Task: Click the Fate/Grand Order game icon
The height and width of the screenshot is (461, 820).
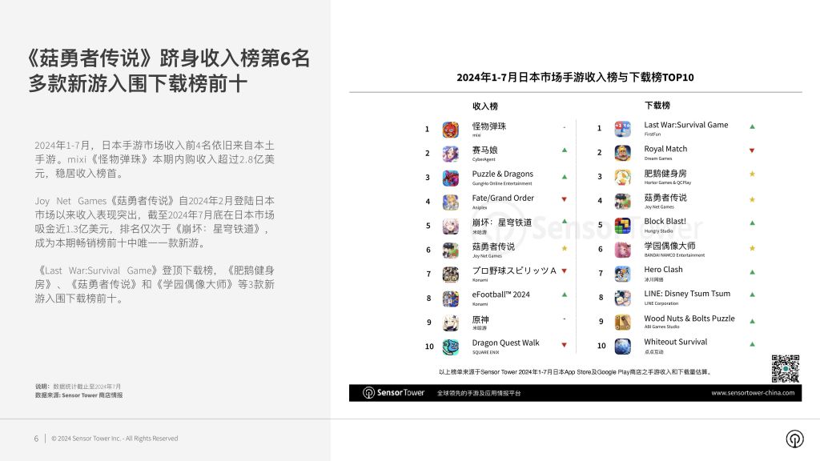Action: click(450, 202)
